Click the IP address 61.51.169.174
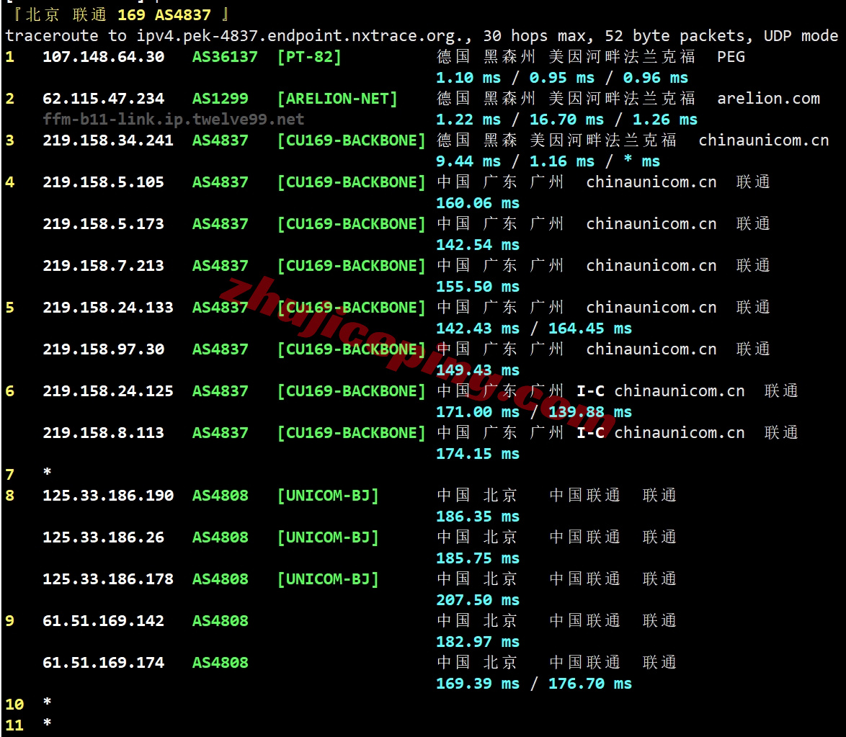Screen dimensions: 846x737 click(103, 663)
